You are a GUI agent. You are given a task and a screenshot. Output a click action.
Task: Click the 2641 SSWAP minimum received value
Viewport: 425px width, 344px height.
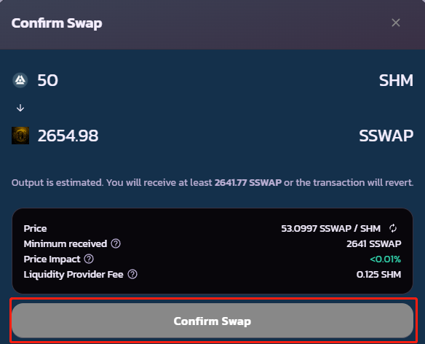point(374,243)
